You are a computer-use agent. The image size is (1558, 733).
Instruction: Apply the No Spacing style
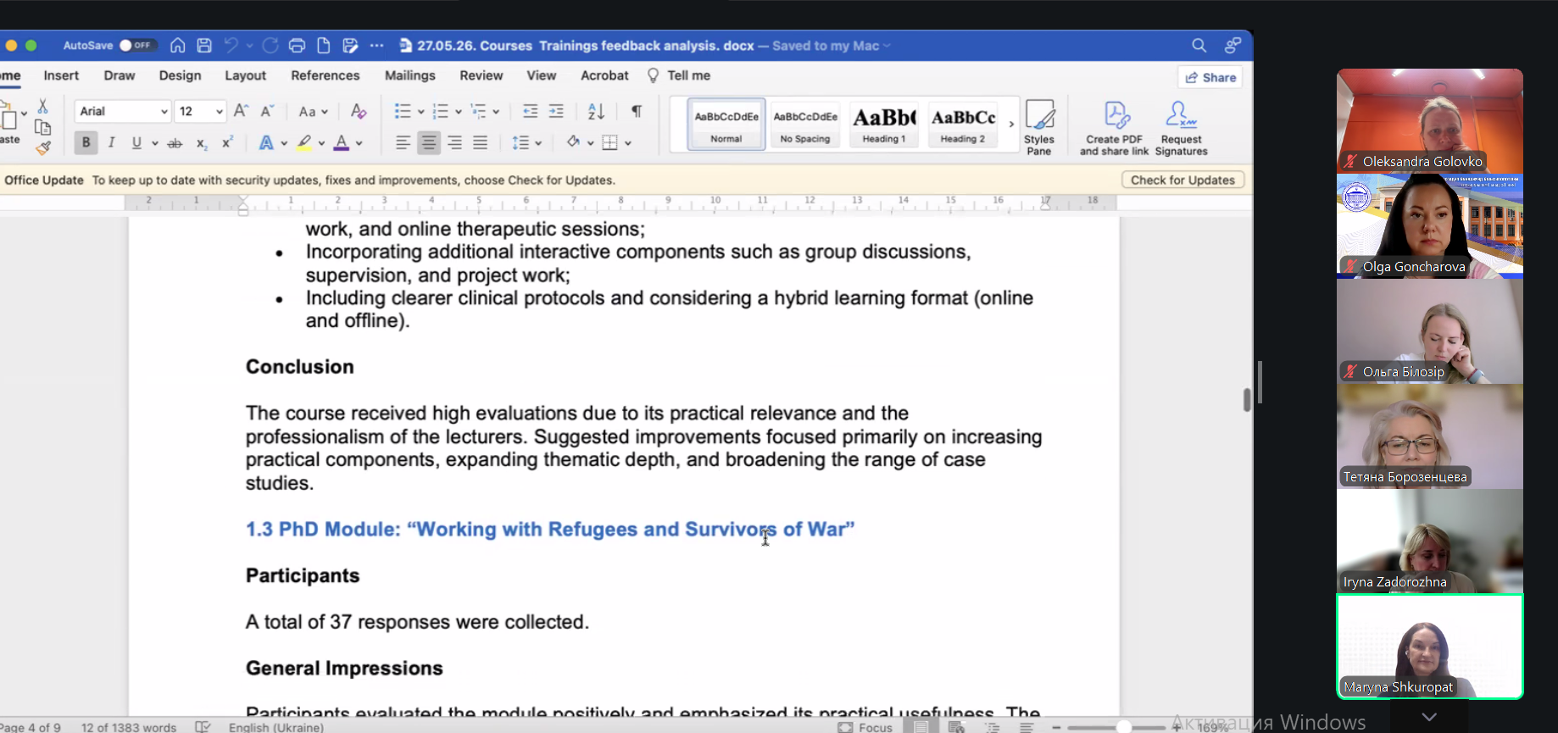[x=805, y=125]
